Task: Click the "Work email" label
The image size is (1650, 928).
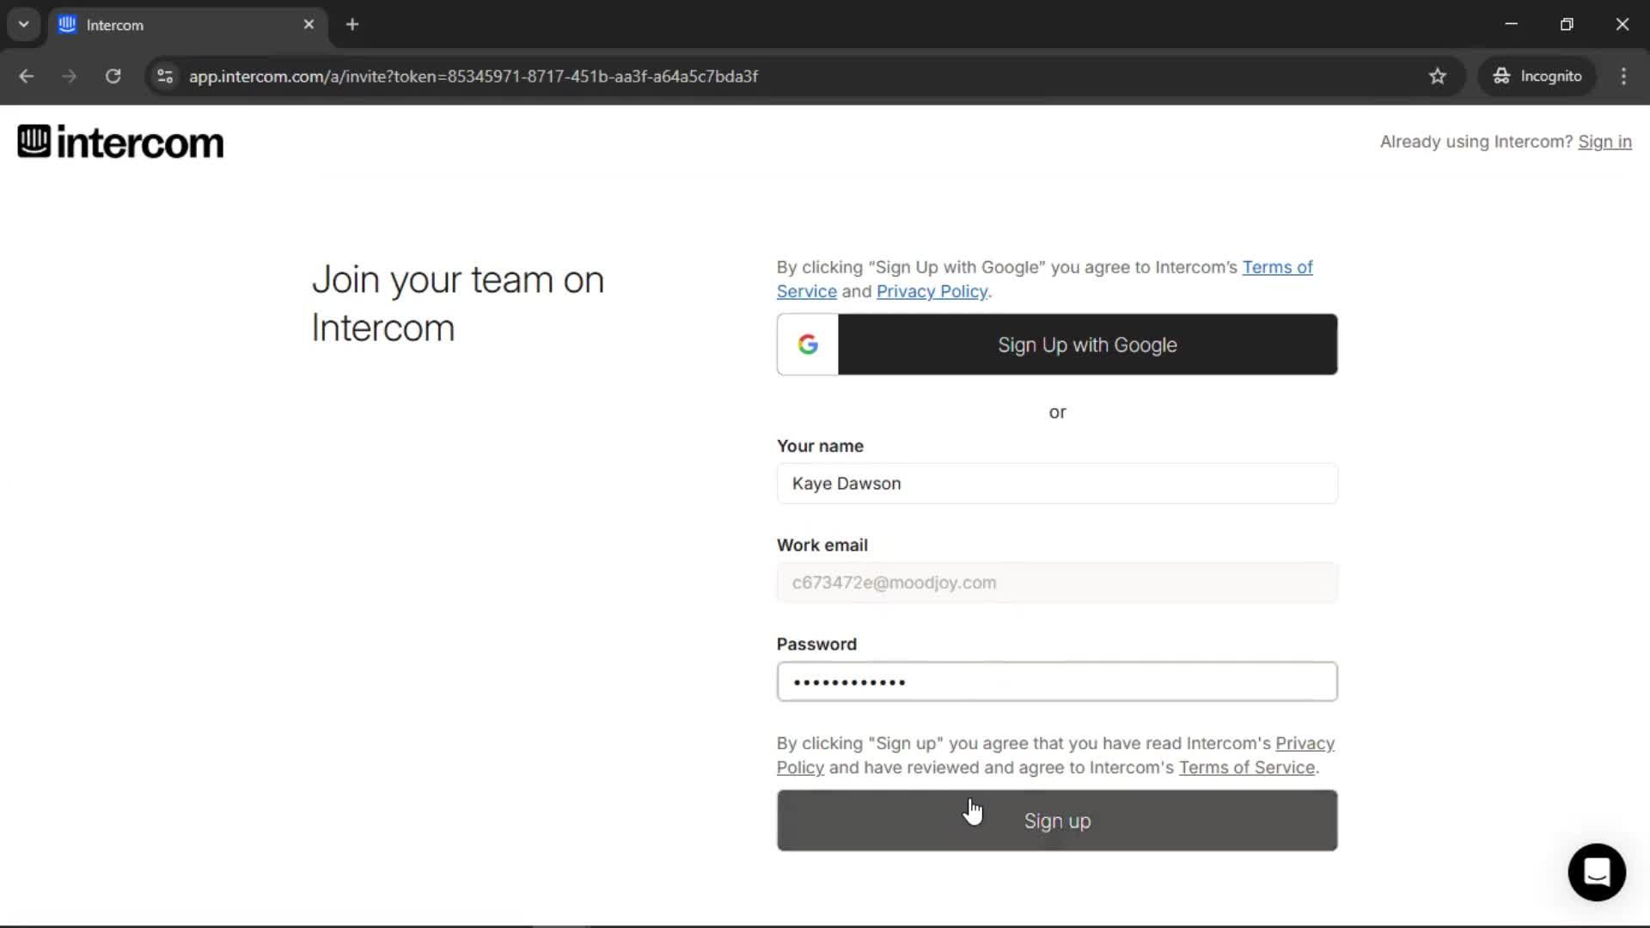Action: coord(822,545)
